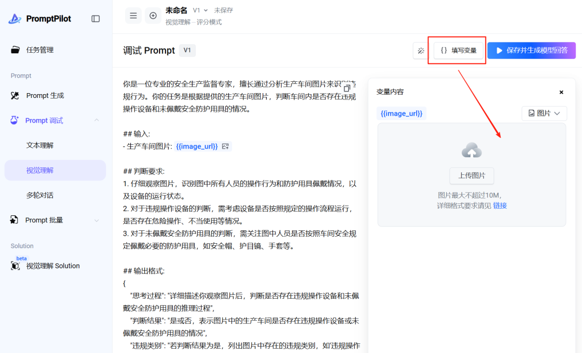Open the 图片 variable type dropdown
Screen dimensions: 582x353
[544, 113]
